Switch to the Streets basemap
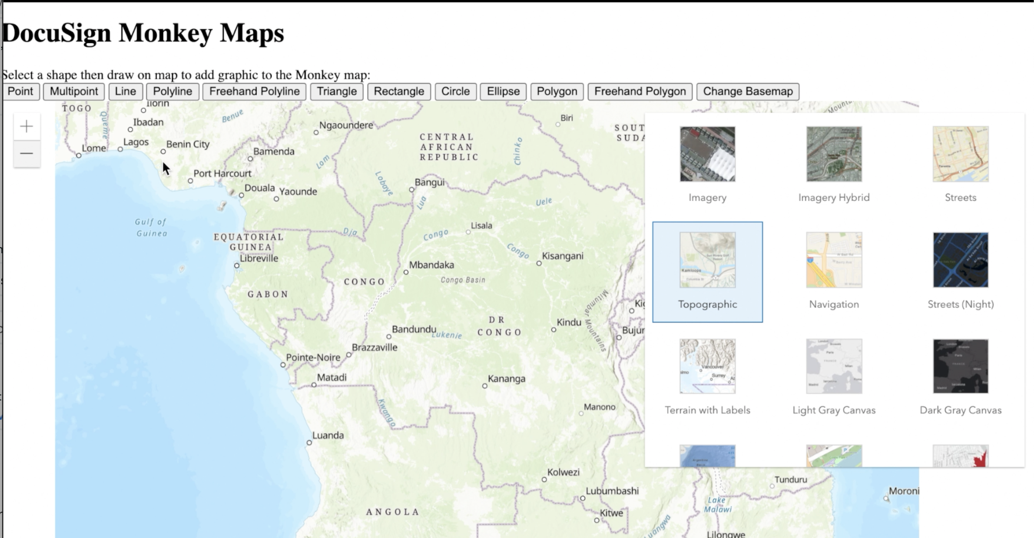 [x=960, y=154]
